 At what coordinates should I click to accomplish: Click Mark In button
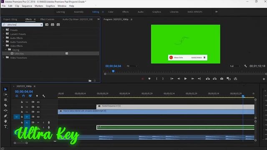pyautogui.click(x=157, y=79)
